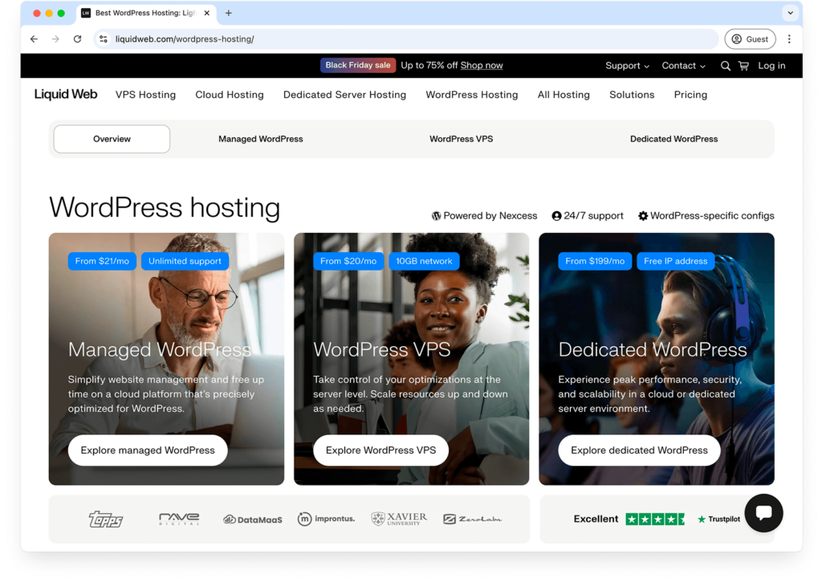822x579 pixels.
Task: Click the Powered by Nexcess icon
Action: [436, 216]
